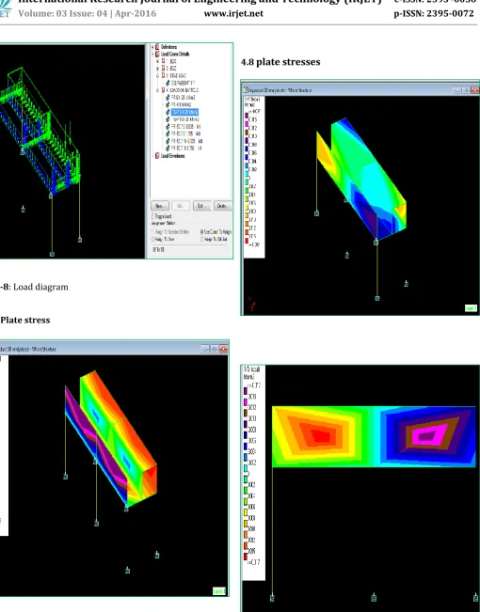Select the SELFWEIGHT Y -1 load item

(183, 83)
